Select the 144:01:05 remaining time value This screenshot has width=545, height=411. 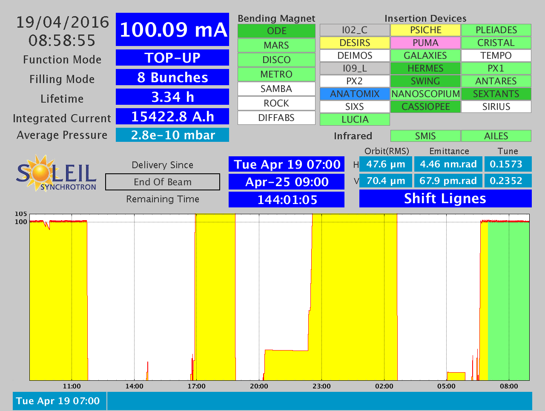(287, 200)
